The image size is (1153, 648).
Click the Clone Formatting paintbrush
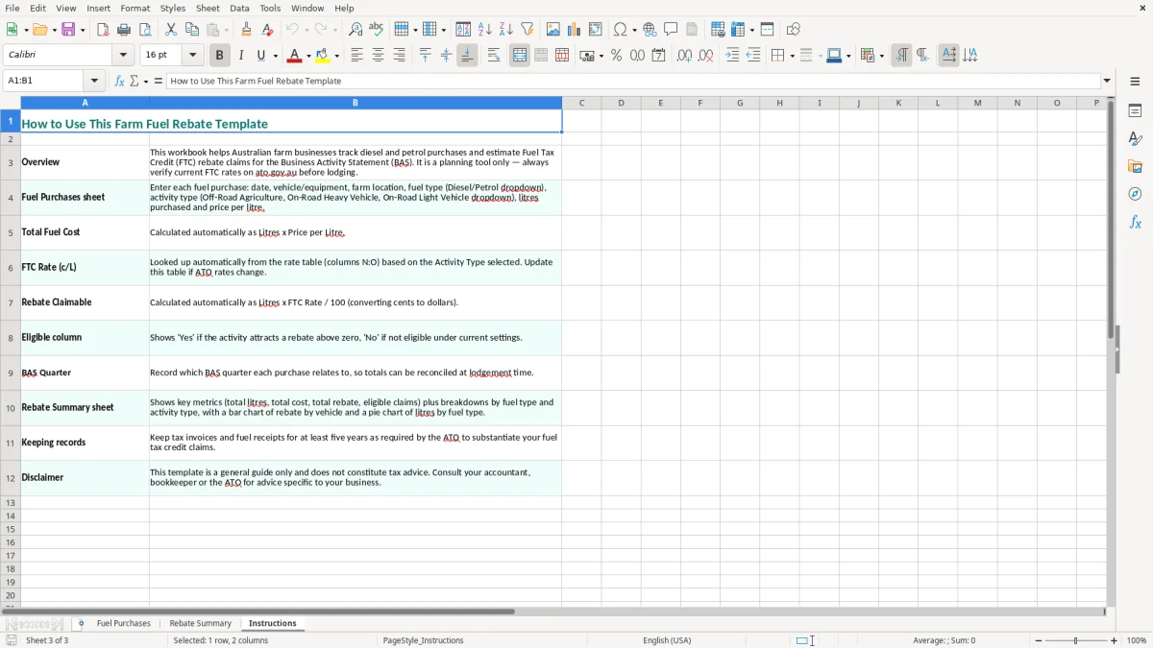(x=247, y=30)
